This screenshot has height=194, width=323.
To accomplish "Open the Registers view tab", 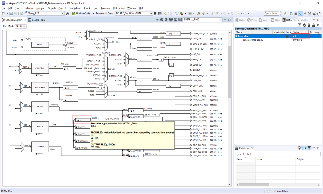I will click(275, 20).
